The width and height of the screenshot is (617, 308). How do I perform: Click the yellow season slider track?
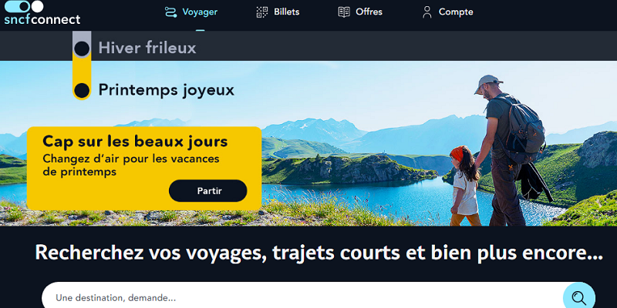(x=82, y=65)
